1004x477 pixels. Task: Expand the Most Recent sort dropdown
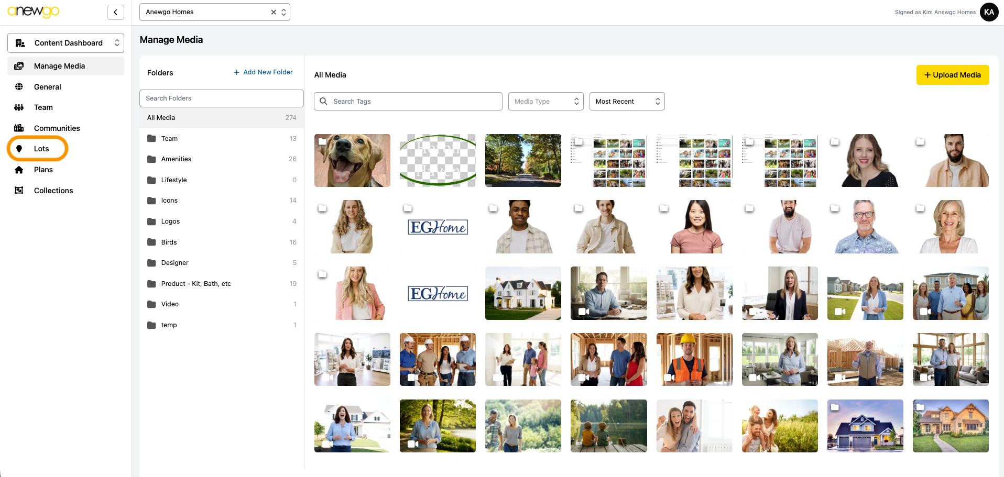pyautogui.click(x=627, y=102)
